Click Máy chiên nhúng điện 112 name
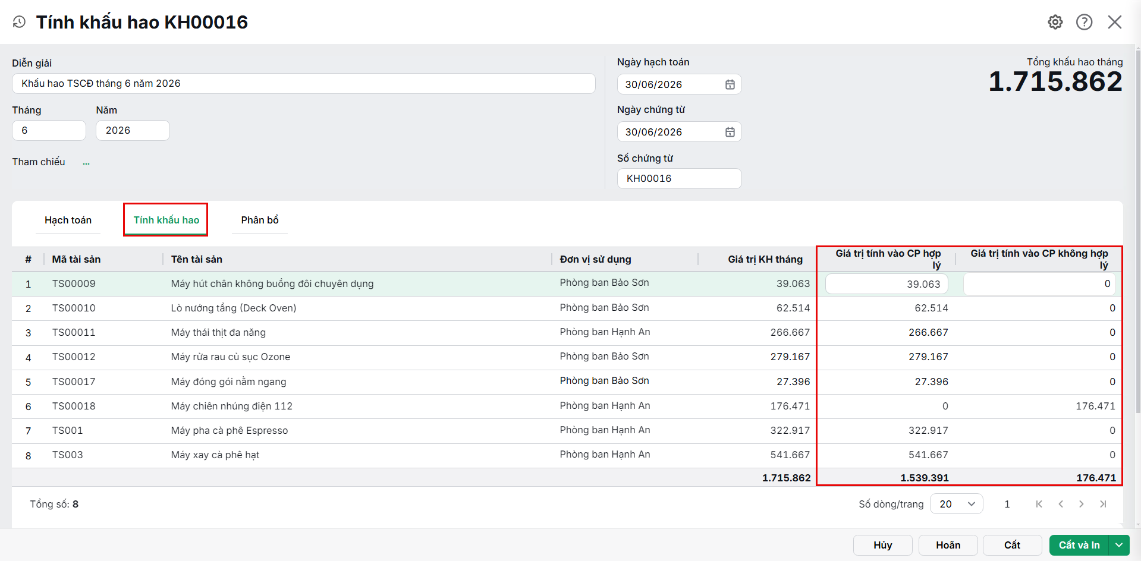The height and width of the screenshot is (561, 1141). coord(232,406)
